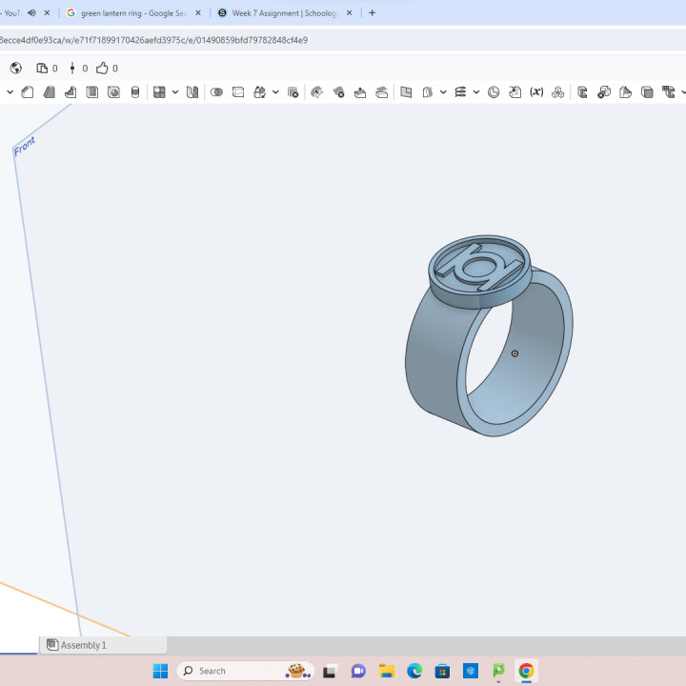Select the Shell tool
Screen dimensions: 686x686
pos(91,92)
